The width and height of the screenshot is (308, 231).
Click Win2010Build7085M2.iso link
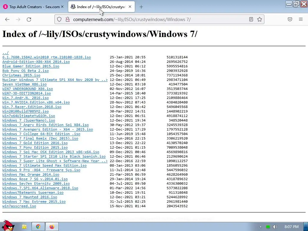(26, 111)
